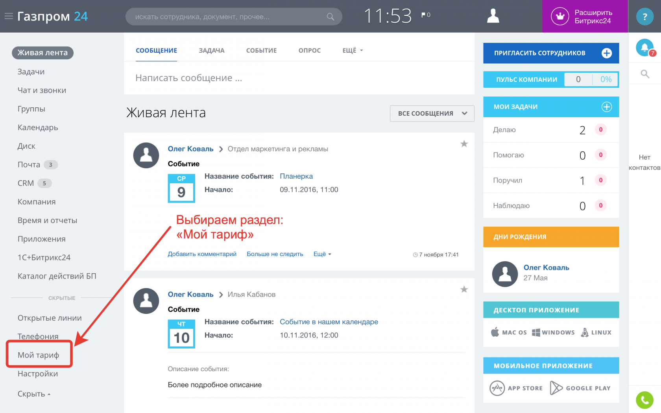661x413 pixels.
Task: Open the Планерка event link
Action: pos(296,176)
